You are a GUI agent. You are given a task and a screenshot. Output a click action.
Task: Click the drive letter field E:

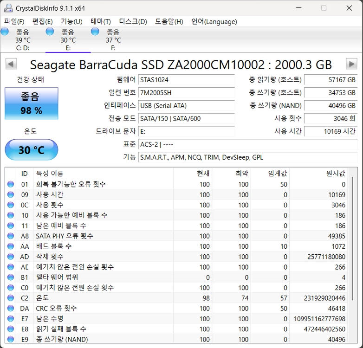point(186,132)
